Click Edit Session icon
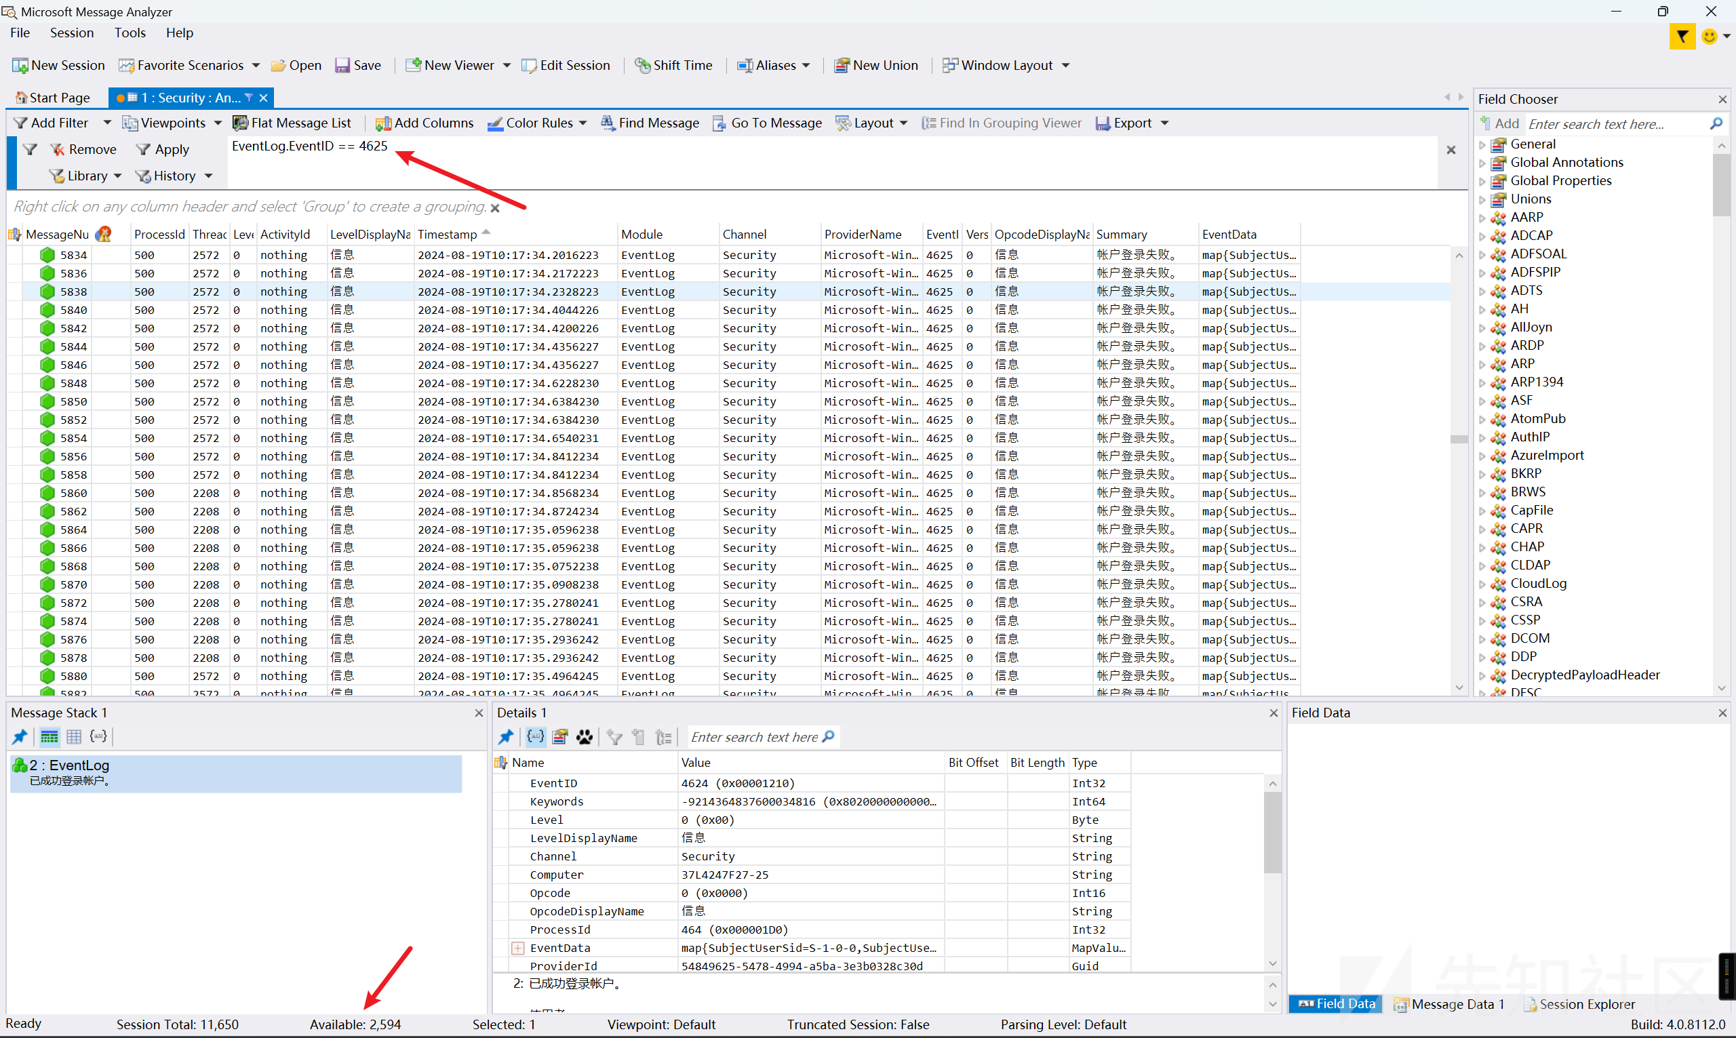Screen dimensions: 1736x1038 point(530,65)
